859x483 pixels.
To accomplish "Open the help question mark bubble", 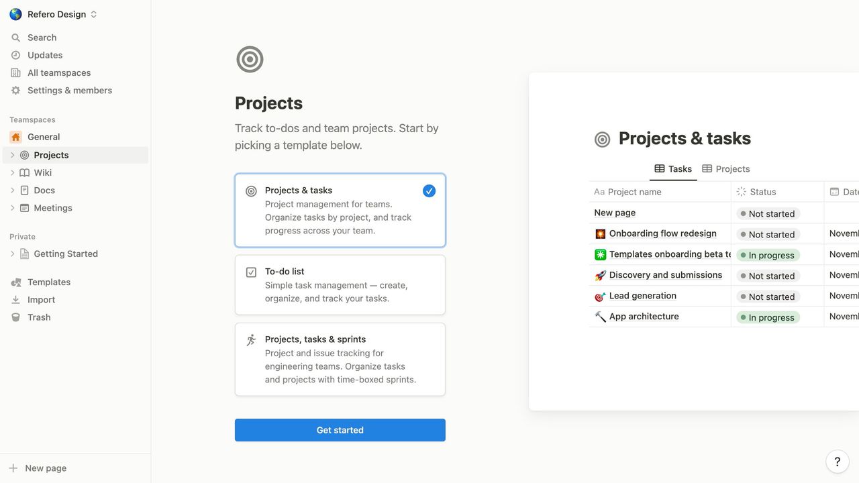I will coord(837,462).
